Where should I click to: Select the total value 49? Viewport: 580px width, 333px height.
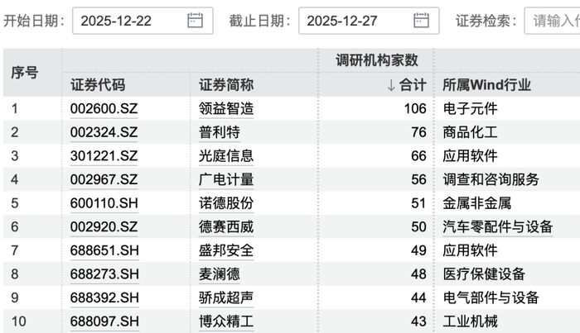[418, 250]
